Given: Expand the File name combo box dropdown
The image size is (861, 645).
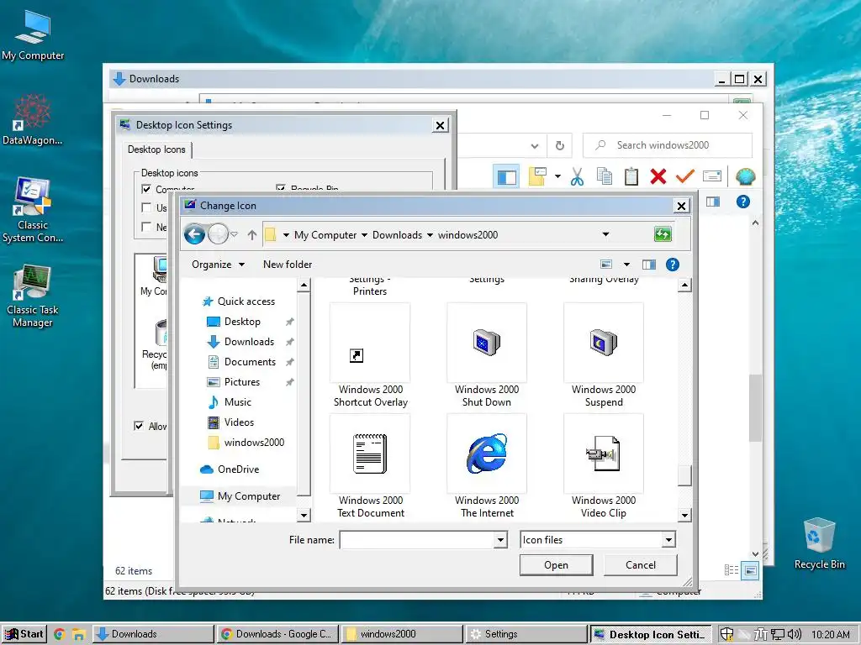Looking at the screenshot, I should [x=500, y=540].
